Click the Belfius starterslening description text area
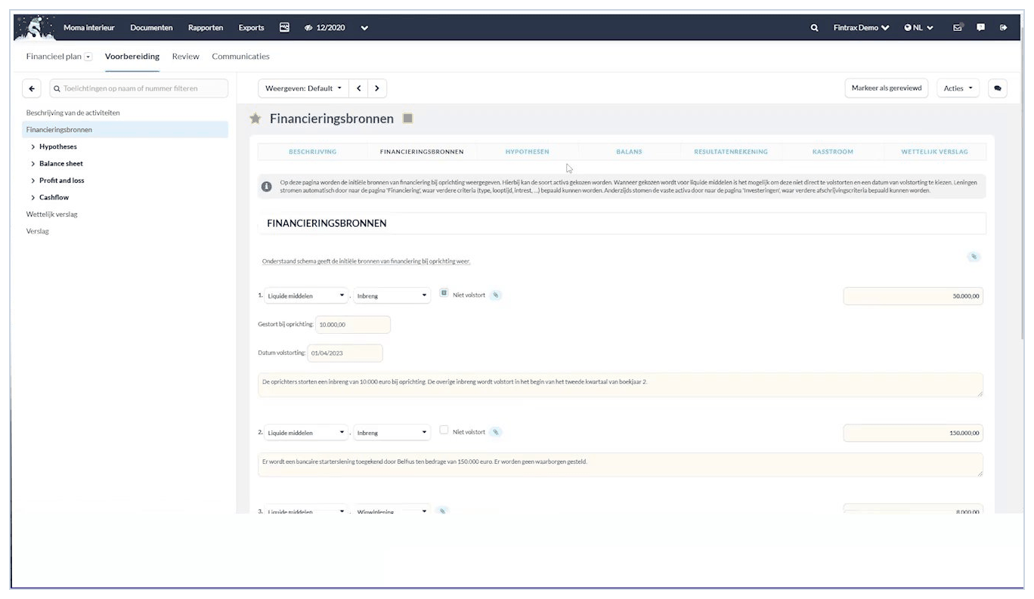This screenshot has width=1034, height=599. (621, 465)
